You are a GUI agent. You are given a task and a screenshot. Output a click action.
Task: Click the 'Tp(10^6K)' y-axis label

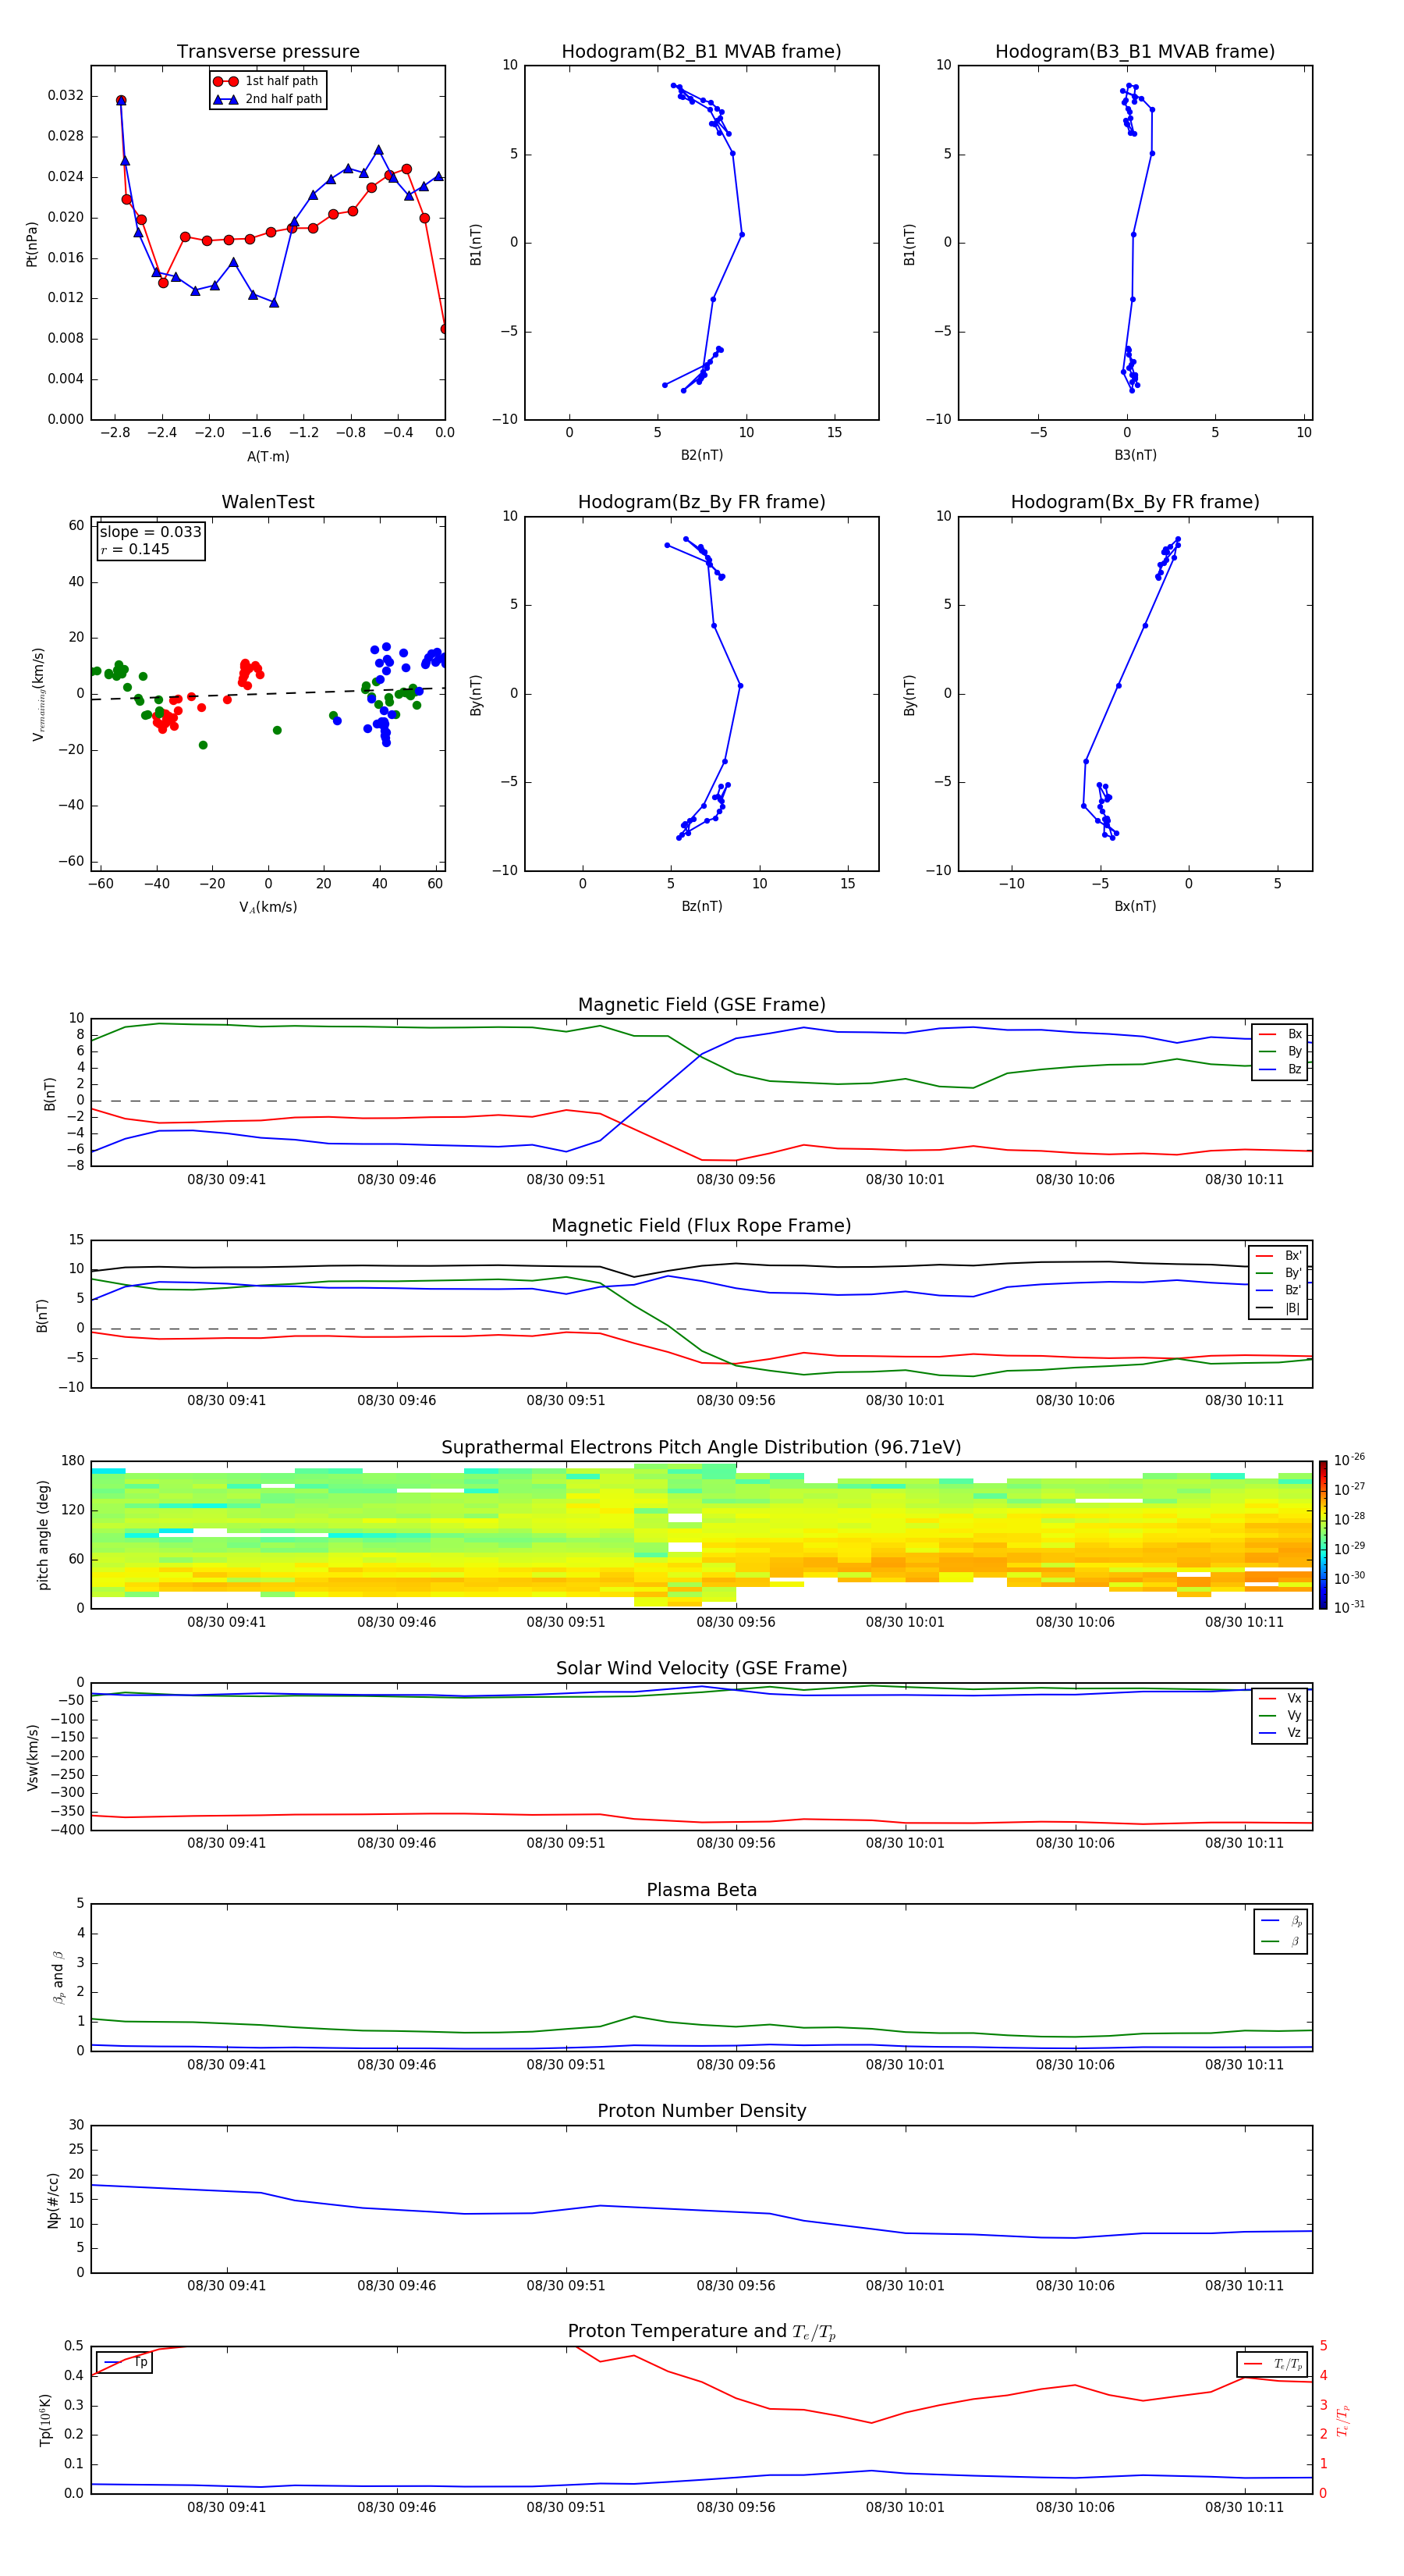[x=45, y=2420]
